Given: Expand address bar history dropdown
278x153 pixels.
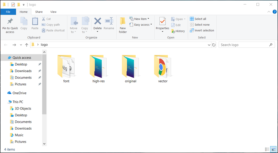Looking at the screenshot, I should [x=209, y=45].
